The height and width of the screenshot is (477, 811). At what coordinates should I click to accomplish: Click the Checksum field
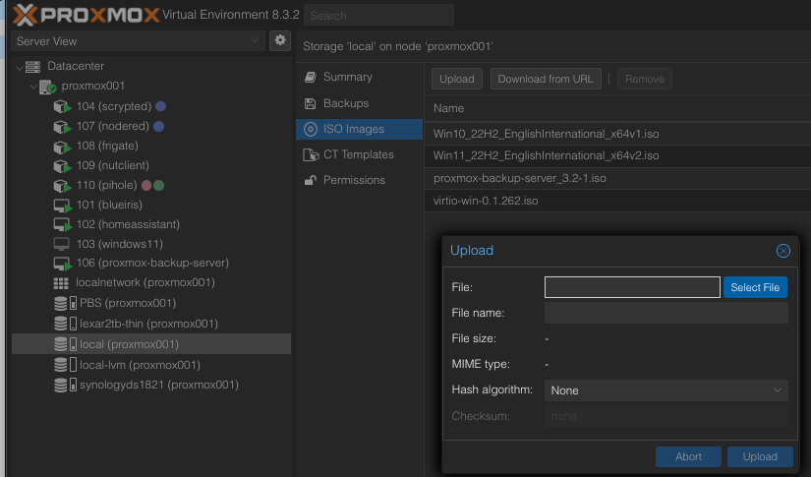click(666, 416)
